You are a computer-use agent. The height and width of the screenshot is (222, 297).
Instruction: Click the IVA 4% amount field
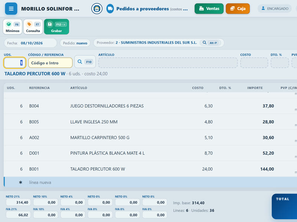point(73,215)
